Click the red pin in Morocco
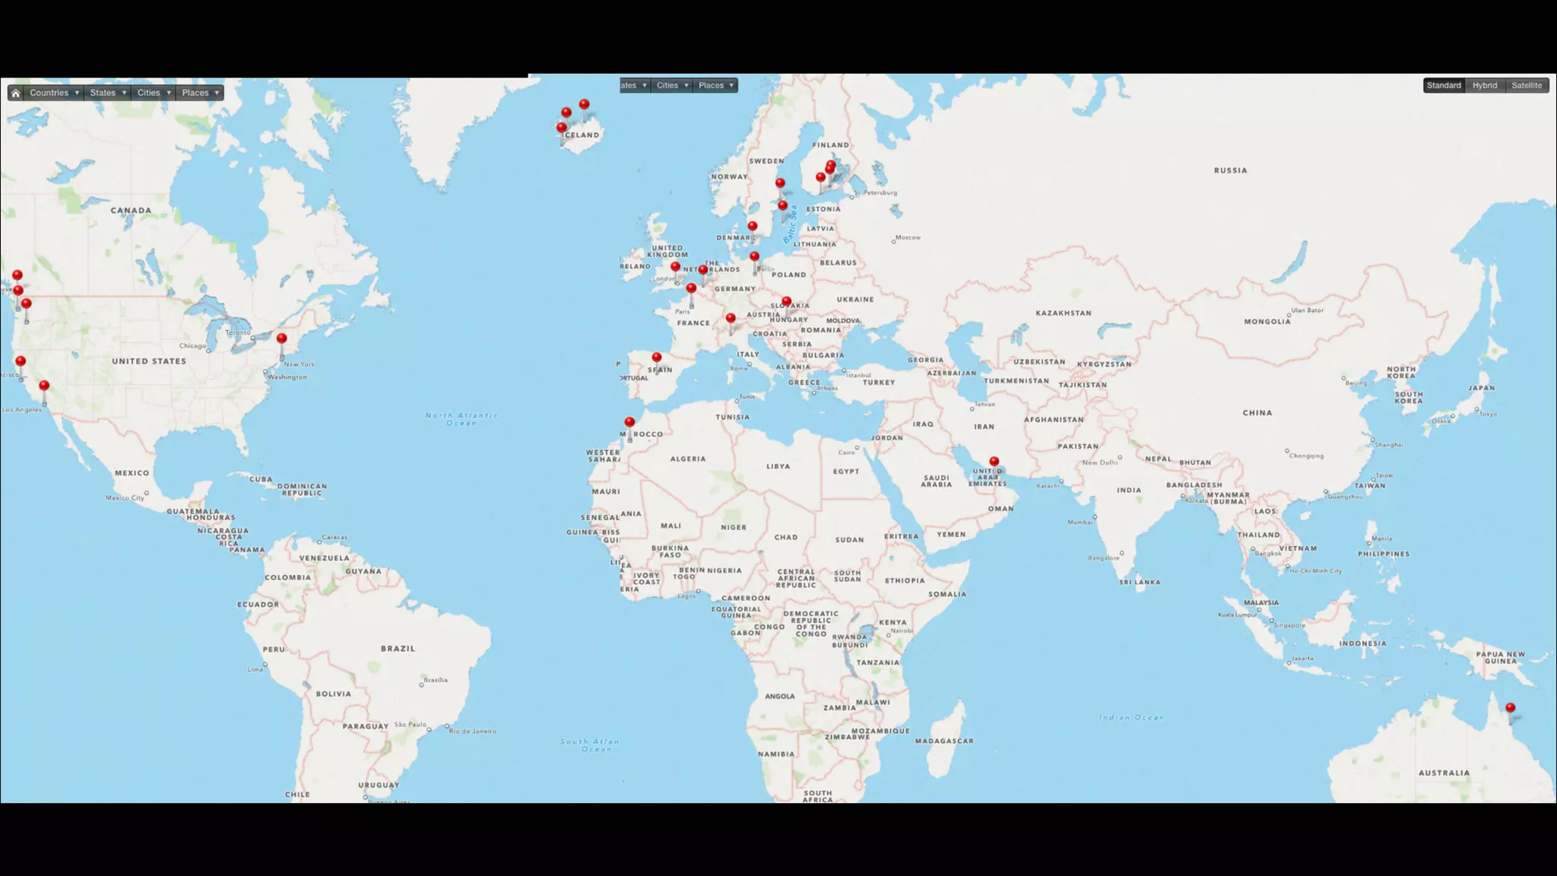 pos(629,422)
